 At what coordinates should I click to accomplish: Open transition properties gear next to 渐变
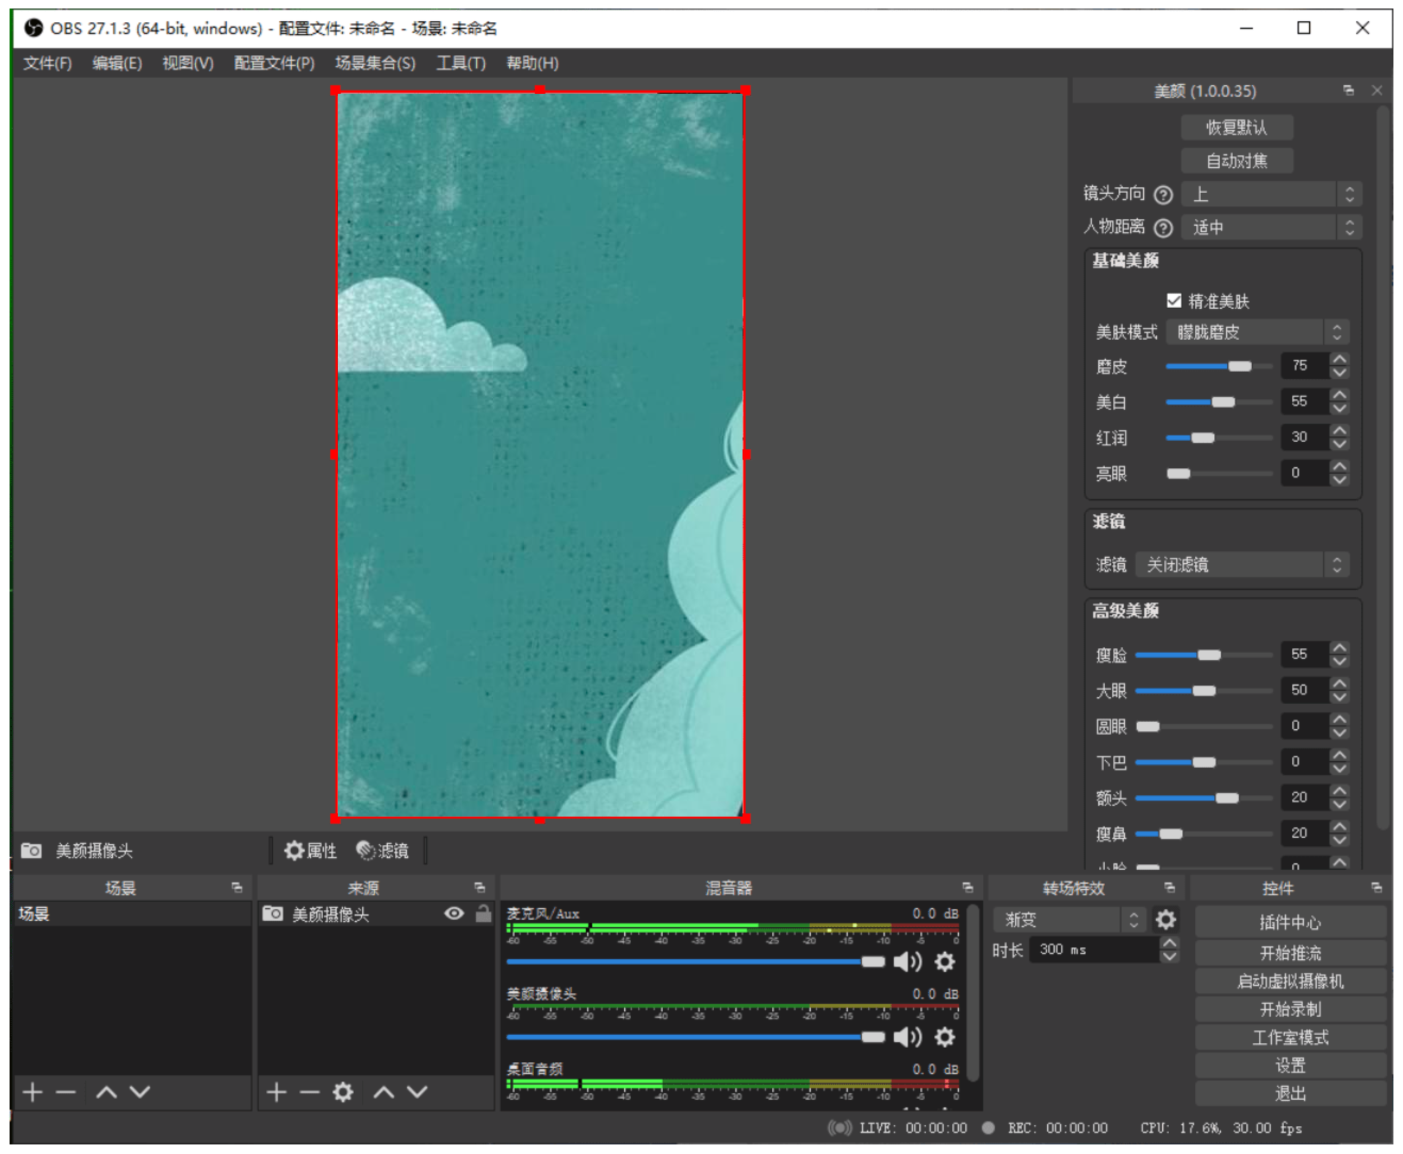point(1165,920)
